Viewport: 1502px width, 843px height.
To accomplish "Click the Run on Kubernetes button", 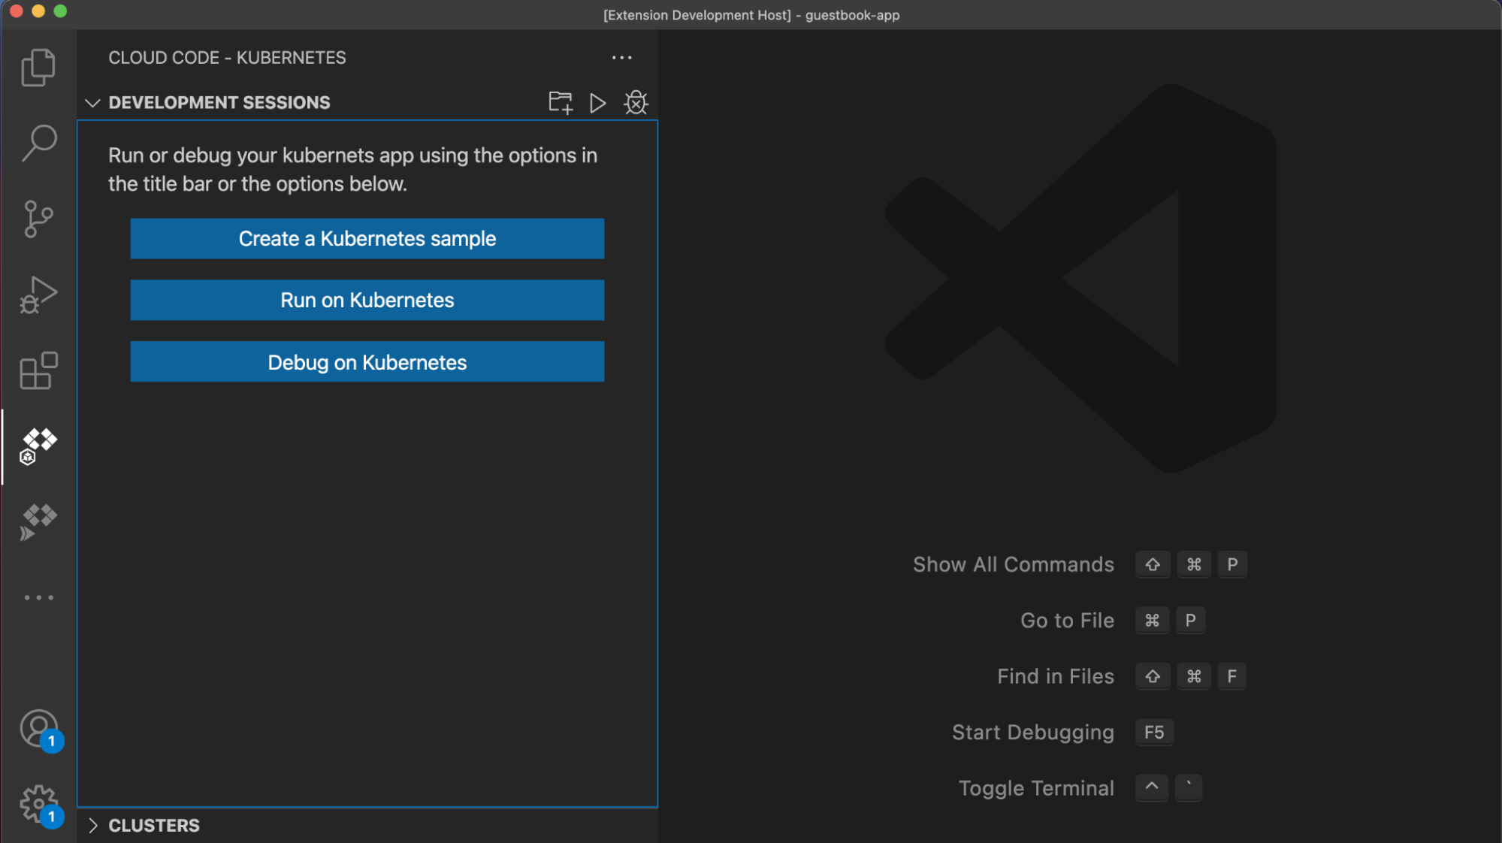I will (367, 301).
